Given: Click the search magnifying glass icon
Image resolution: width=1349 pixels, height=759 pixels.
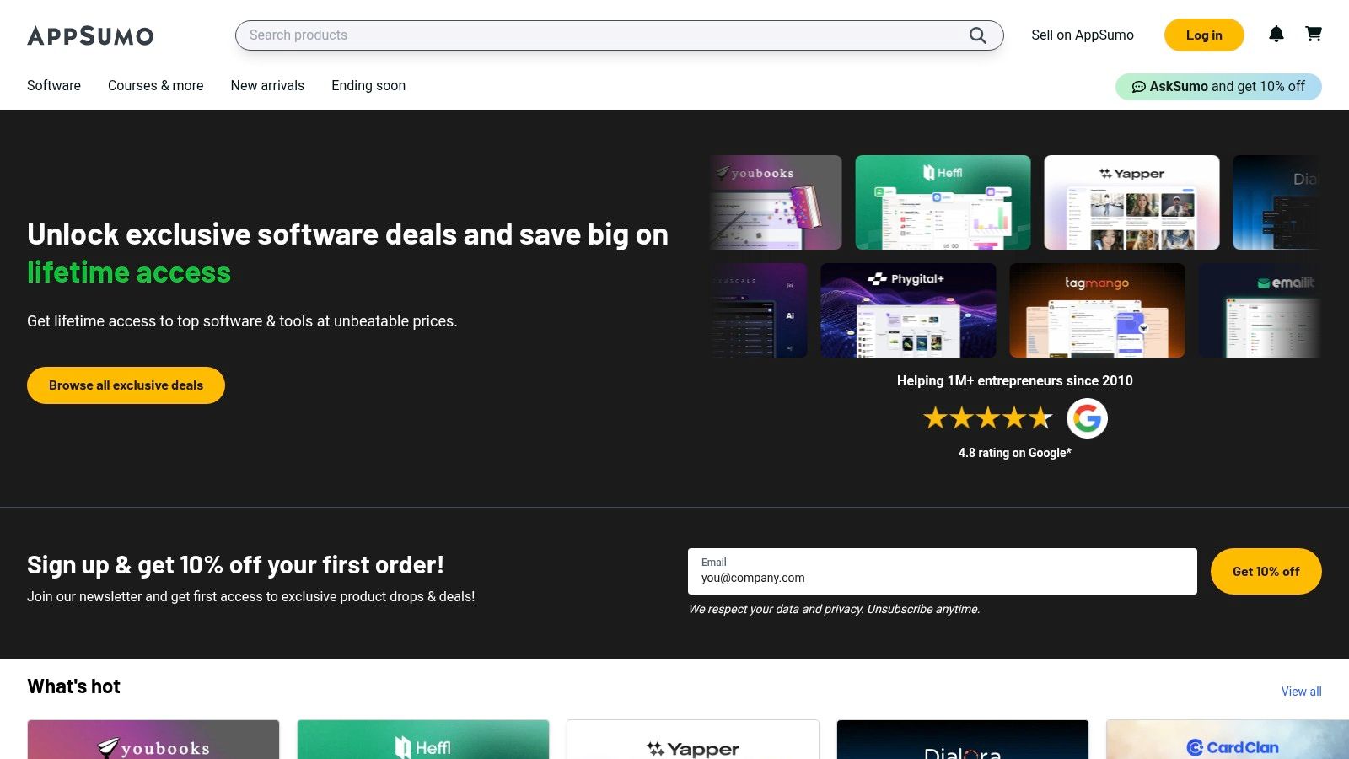Looking at the screenshot, I should 977,35.
